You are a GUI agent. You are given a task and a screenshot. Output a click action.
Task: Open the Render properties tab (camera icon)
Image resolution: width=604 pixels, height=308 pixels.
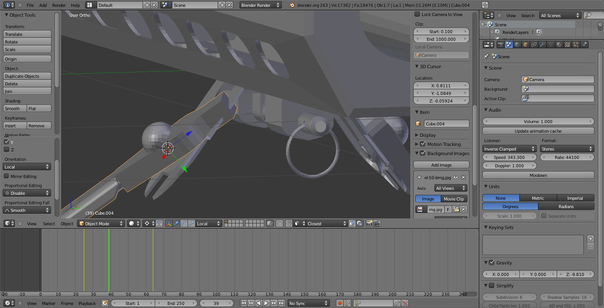500,45
